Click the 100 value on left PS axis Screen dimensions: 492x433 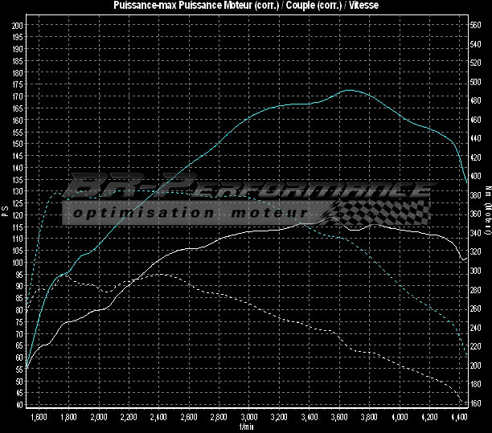point(18,263)
